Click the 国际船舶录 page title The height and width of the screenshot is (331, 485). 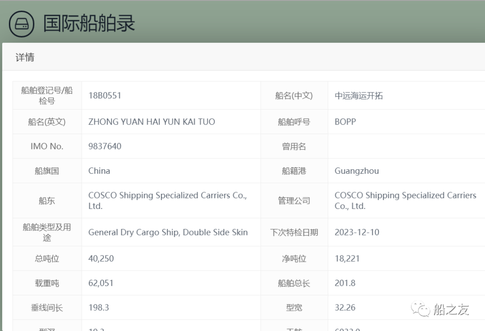(89, 23)
